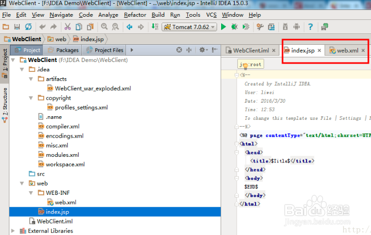Screen dimensions: 371x235
Task: Hide the Project tool window
Action: [214, 50]
